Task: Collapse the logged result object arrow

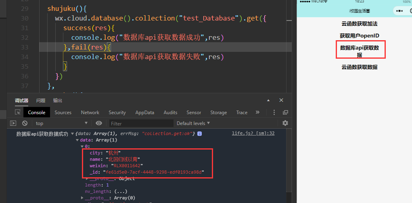Action: 73,134
